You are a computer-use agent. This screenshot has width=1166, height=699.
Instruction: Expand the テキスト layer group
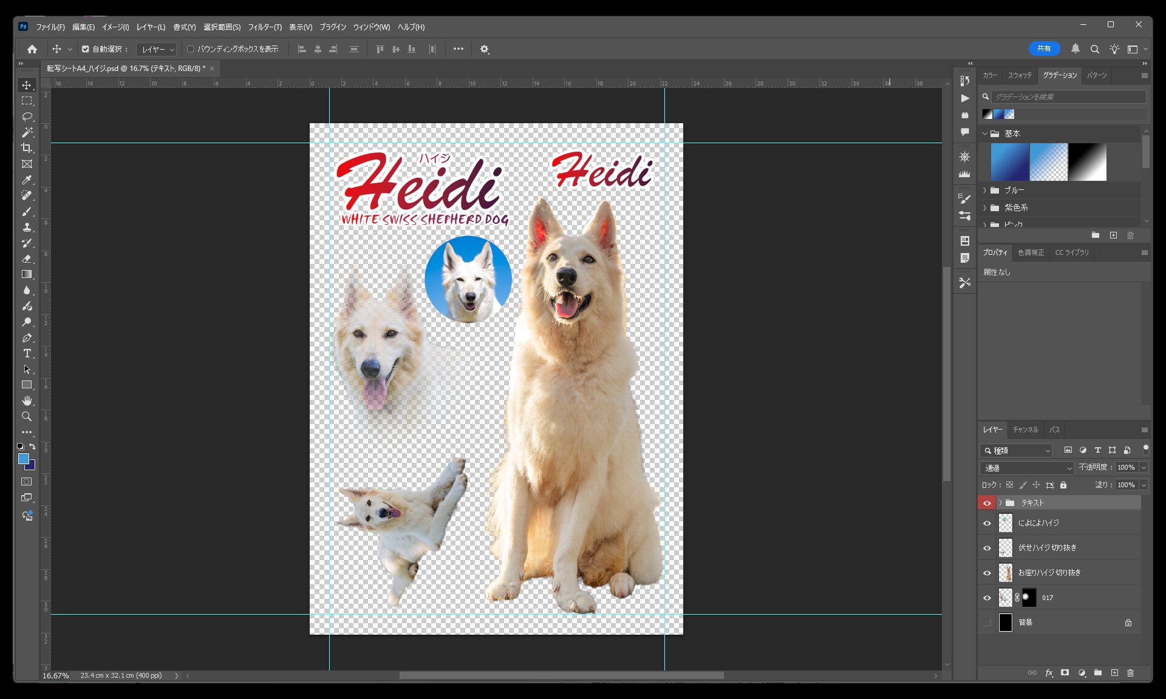coord(1000,503)
